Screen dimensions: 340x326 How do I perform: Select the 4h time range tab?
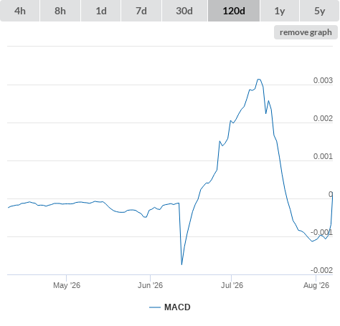pyautogui.click(x=20, y=11)
